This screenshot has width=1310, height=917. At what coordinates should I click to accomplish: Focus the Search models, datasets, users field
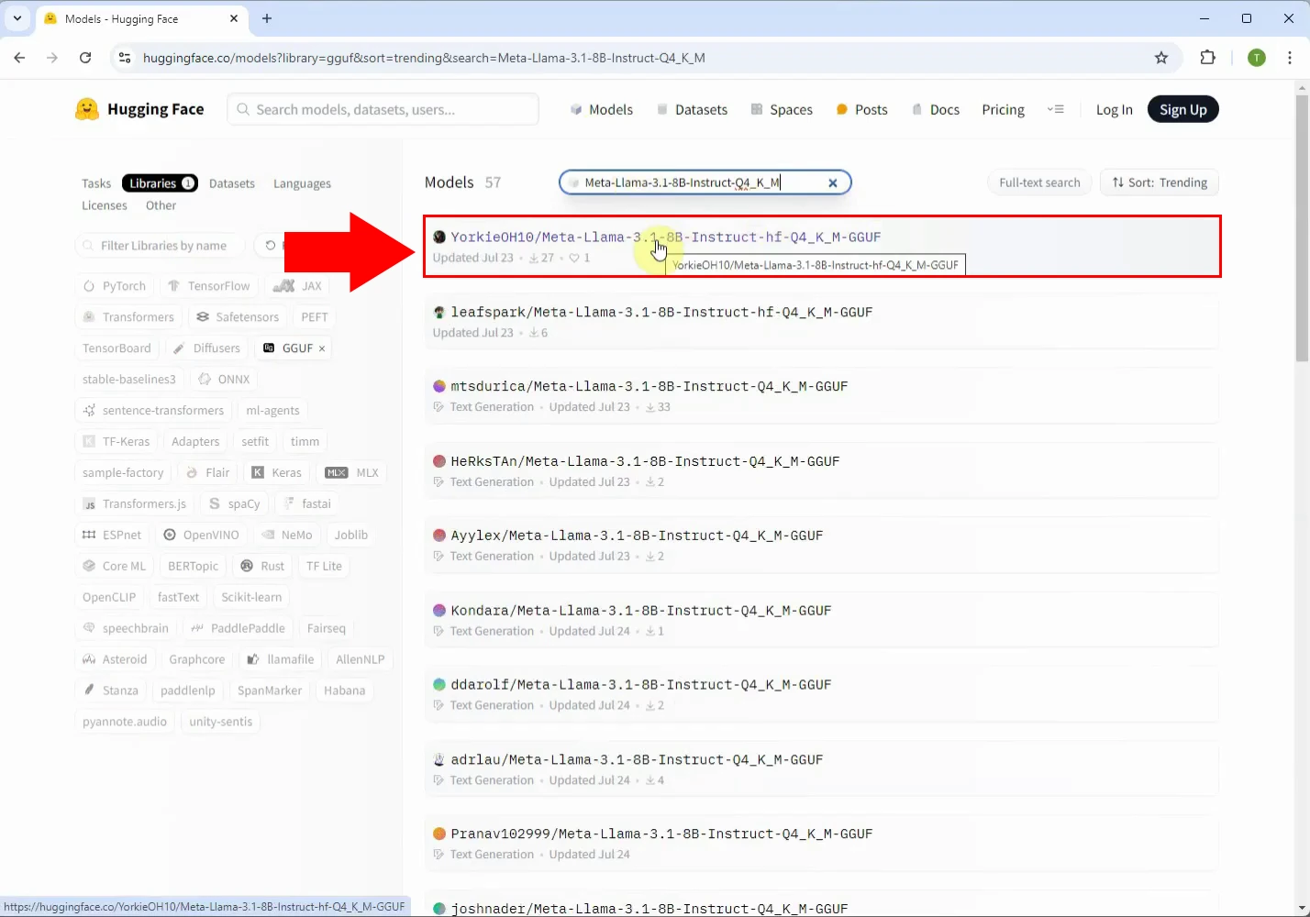pyautogui.click(x=383, y=109)
